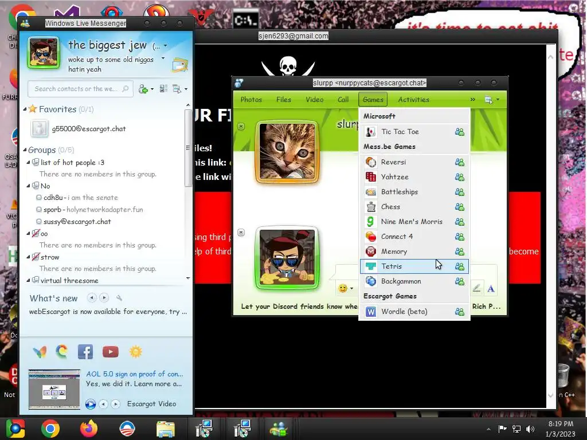Click your avatar in the chat window
The image size is (587, 440).
[287, 257]
